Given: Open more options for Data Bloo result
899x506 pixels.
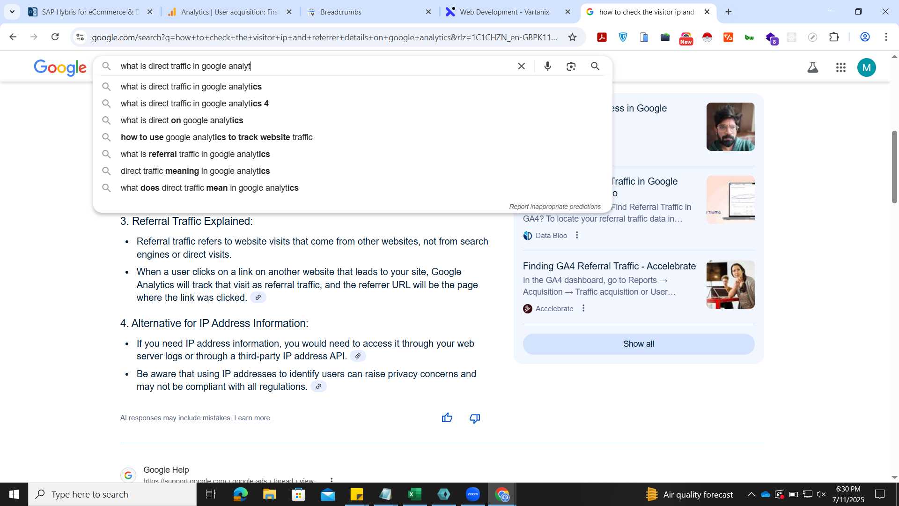Looking at the screenshot, I should click(x=577, y=235).
